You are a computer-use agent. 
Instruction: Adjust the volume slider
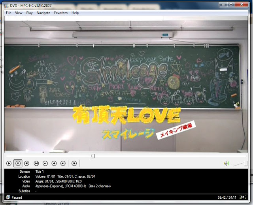point(240,164)
